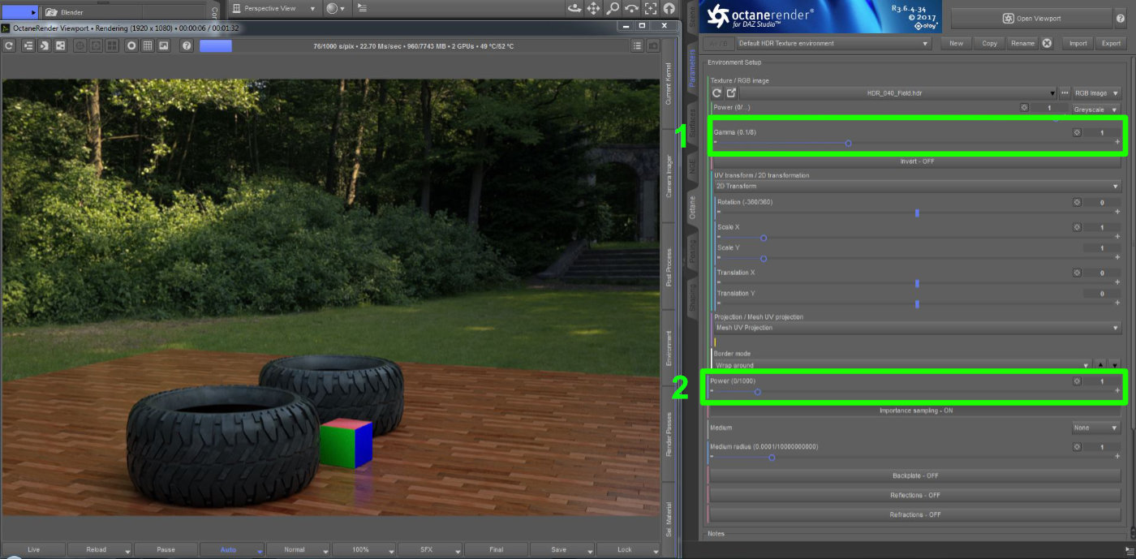Click the export arrow icon beside texture reload

click(x=731, y=93)
